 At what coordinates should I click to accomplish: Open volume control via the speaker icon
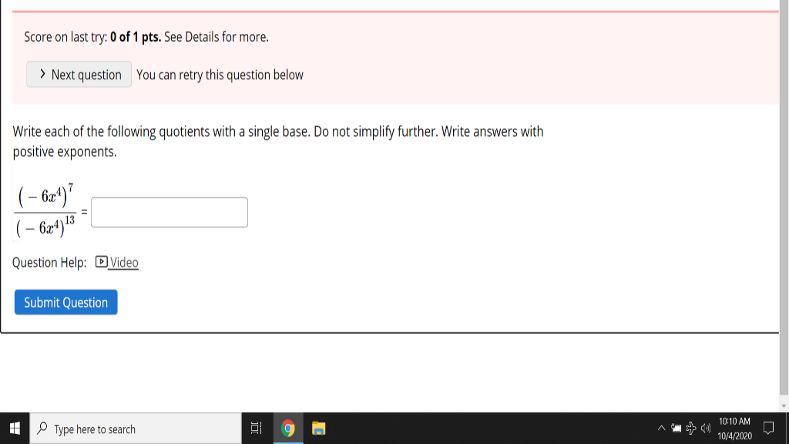(x=706, y=428)
